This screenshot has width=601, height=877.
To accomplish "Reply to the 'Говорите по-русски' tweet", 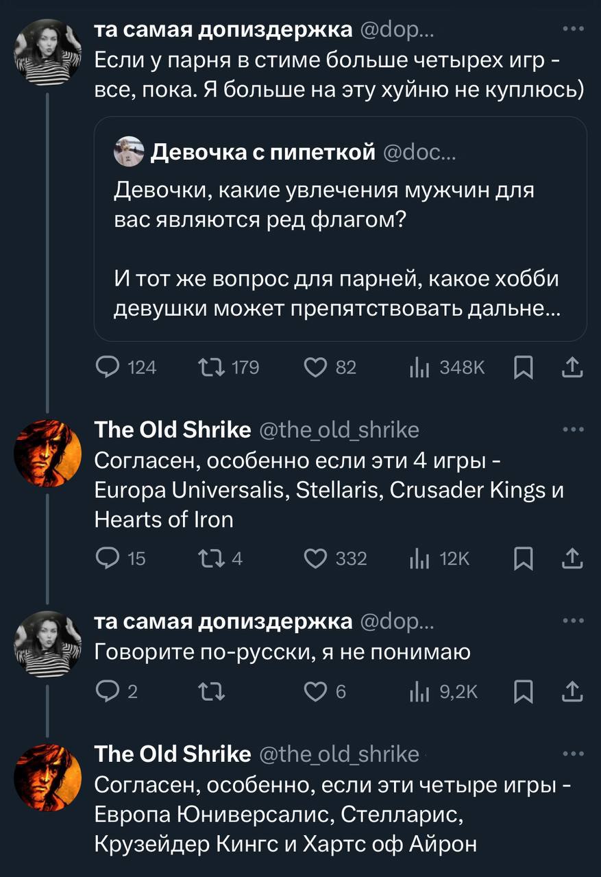I will [107, 692].
